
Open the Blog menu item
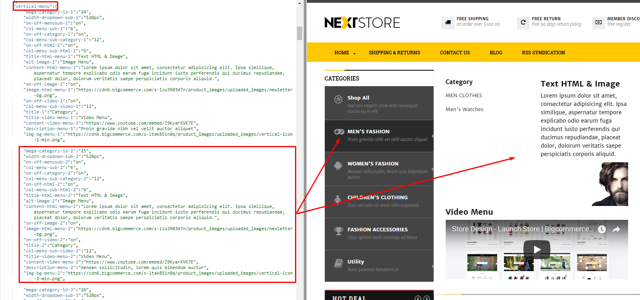point(496,52)
